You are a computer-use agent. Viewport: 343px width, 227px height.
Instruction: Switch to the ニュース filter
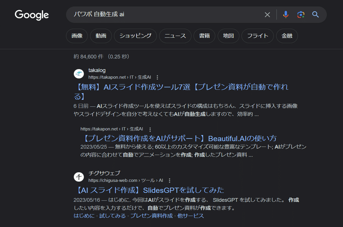[x=175, y=36]
